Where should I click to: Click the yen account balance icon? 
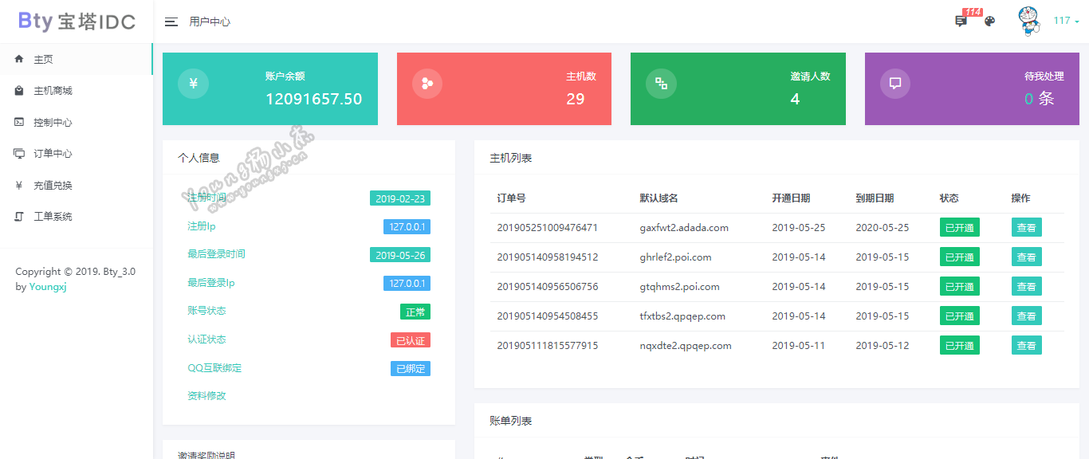(x=193, y=84)
